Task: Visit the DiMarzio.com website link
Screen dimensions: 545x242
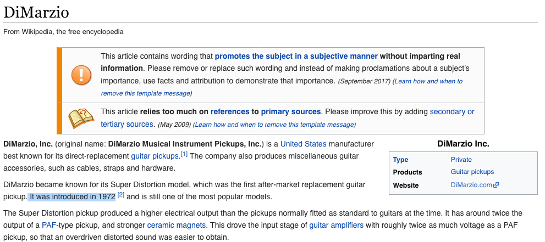Action: [471, 185]
